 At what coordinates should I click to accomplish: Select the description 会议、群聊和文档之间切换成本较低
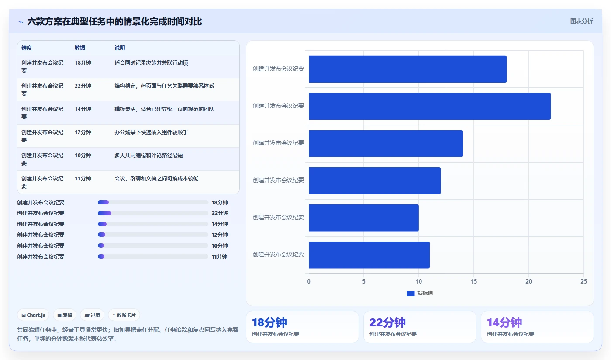[x=156, y=179]
